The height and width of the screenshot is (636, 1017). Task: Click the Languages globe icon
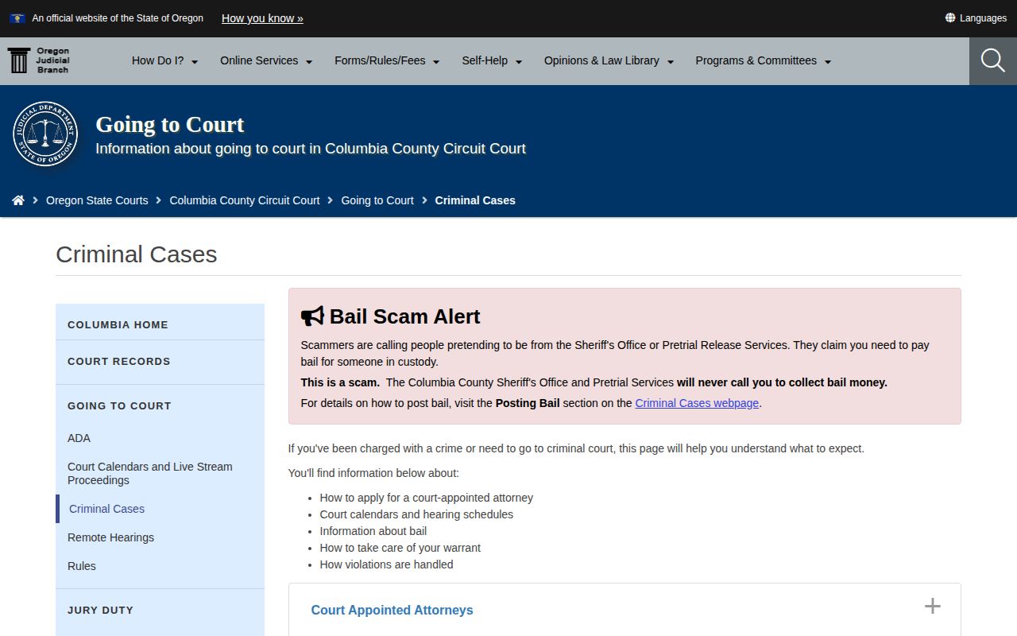coord(950,17)
